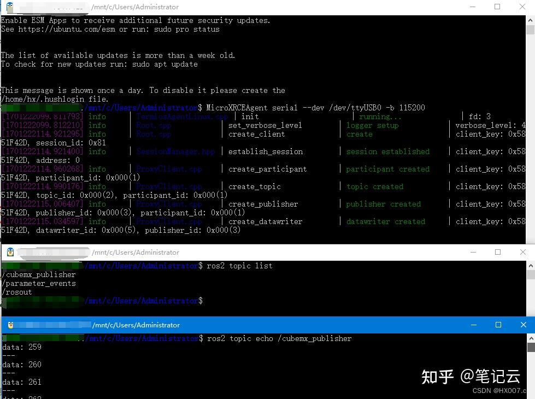Toggle maximize on the active bottom terminal
535x399 pixels.
pyautogui.click(x=498, y=325)
